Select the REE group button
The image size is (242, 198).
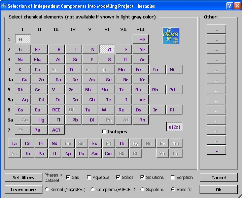pyautogui.click(x=56, y=110)
